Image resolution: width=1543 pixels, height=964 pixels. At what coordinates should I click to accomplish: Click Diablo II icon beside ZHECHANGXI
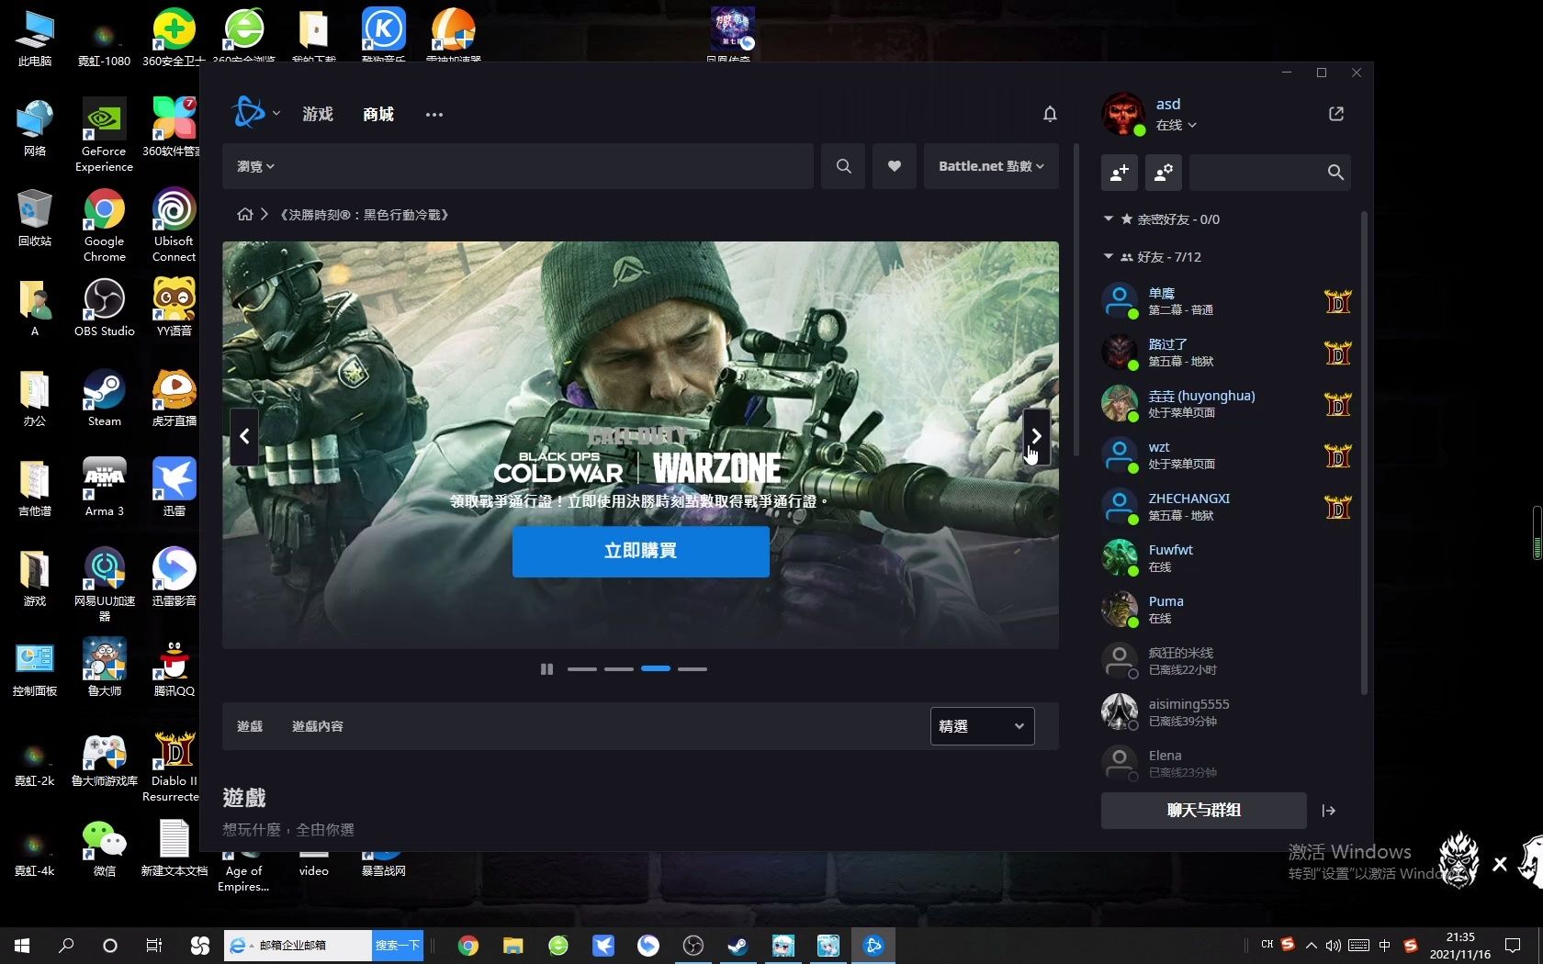[1337, 507]
